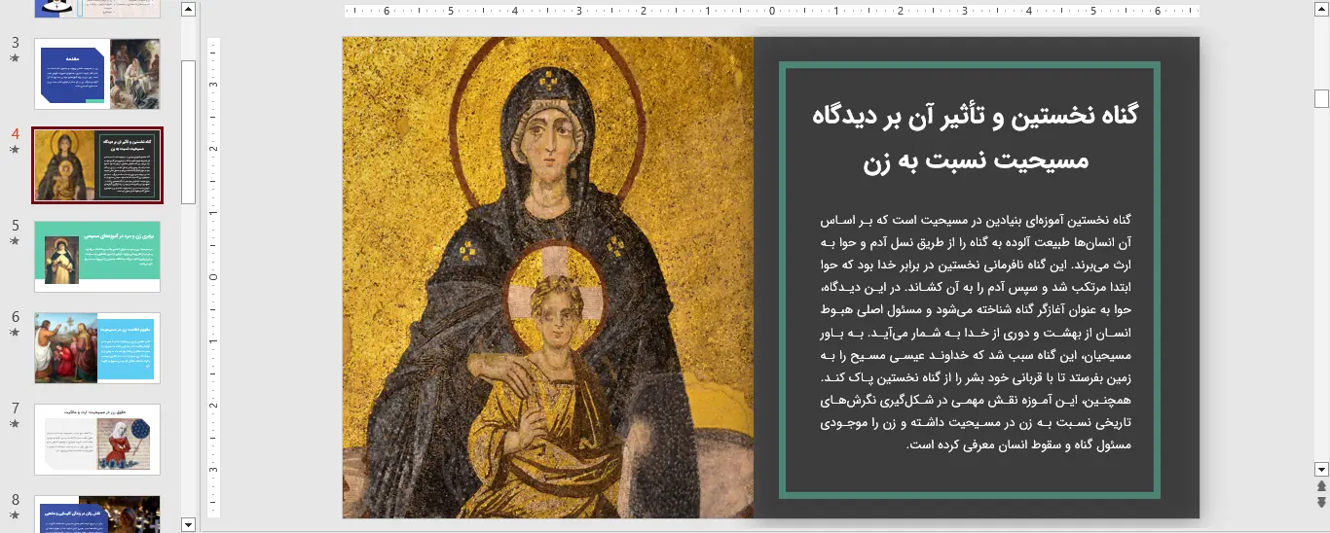Screen dimensions: 1330x533
Task: Click the thumbnail pane scrollbar thumb
Action: tap(189, 131)
